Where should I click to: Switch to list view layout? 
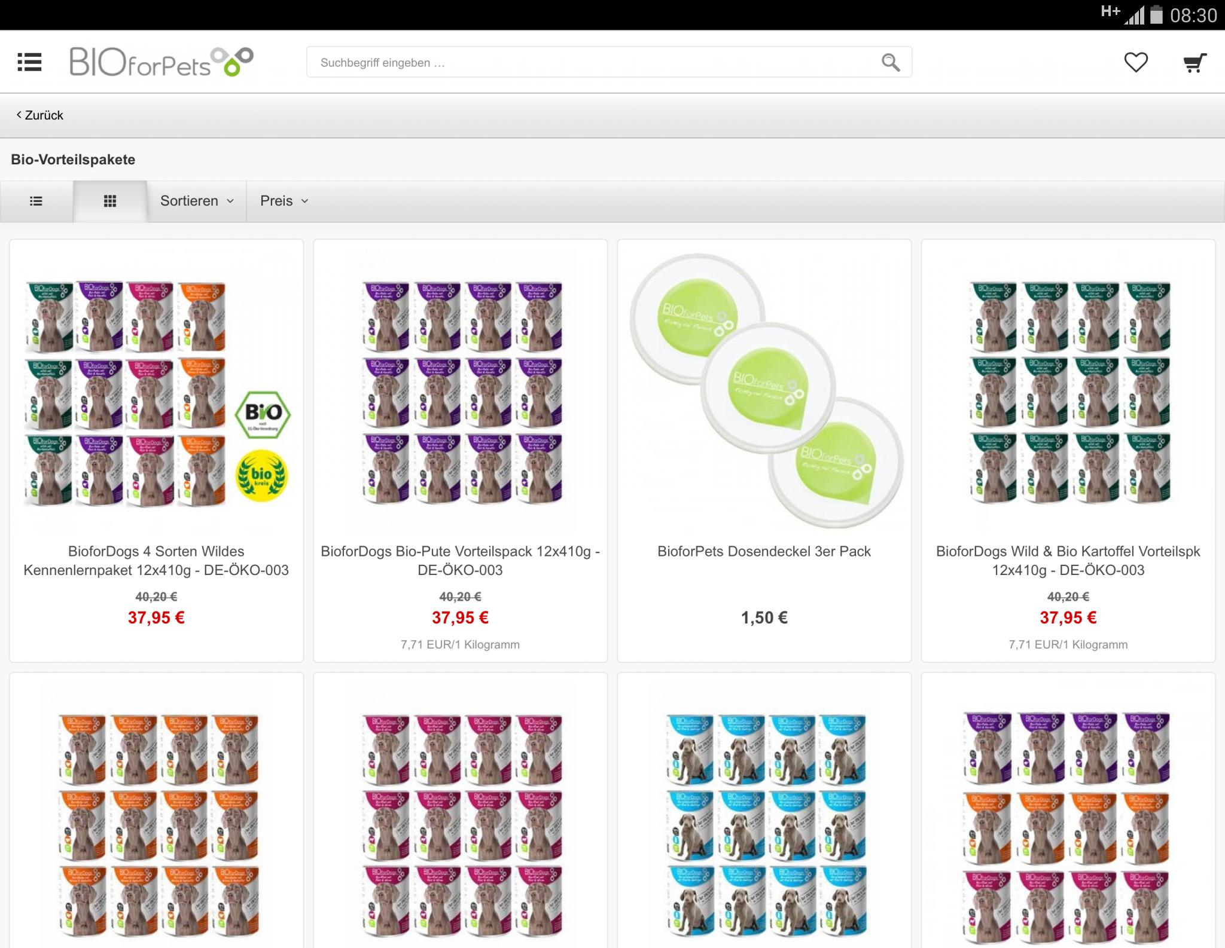click(x=36, y=201)
